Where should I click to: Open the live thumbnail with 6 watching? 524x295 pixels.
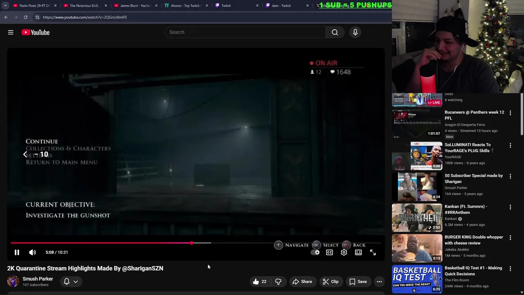417,100
